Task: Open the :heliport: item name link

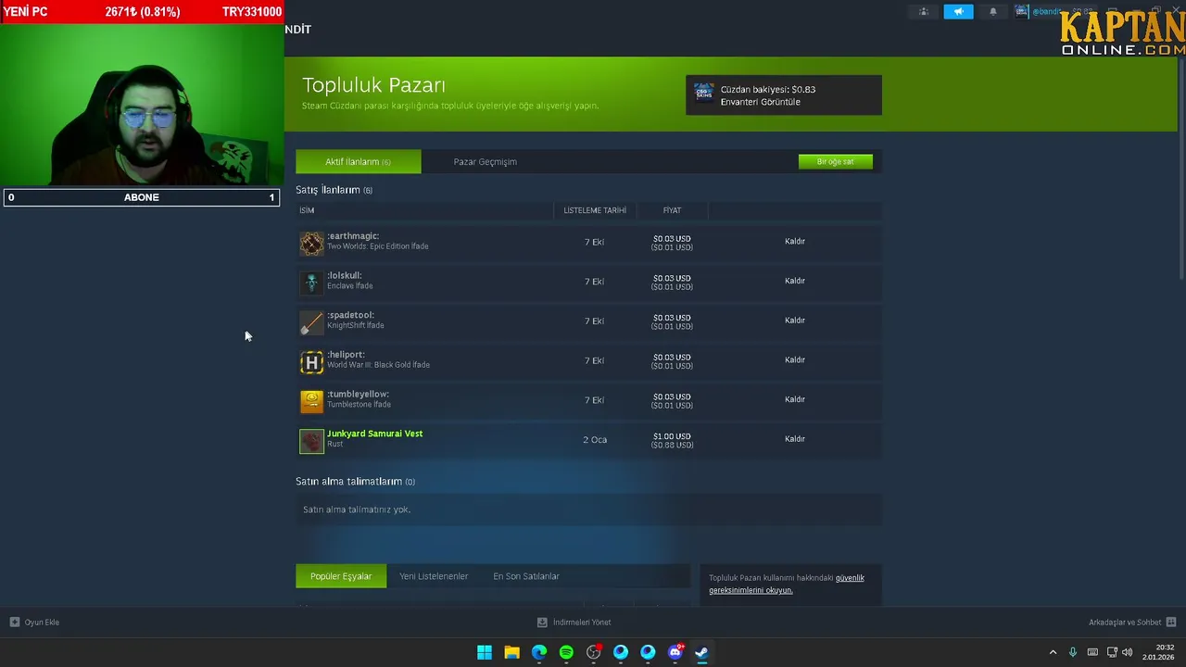Action: (x=346, y=355)
